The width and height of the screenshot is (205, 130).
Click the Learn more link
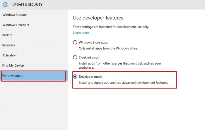pos(81,33)
